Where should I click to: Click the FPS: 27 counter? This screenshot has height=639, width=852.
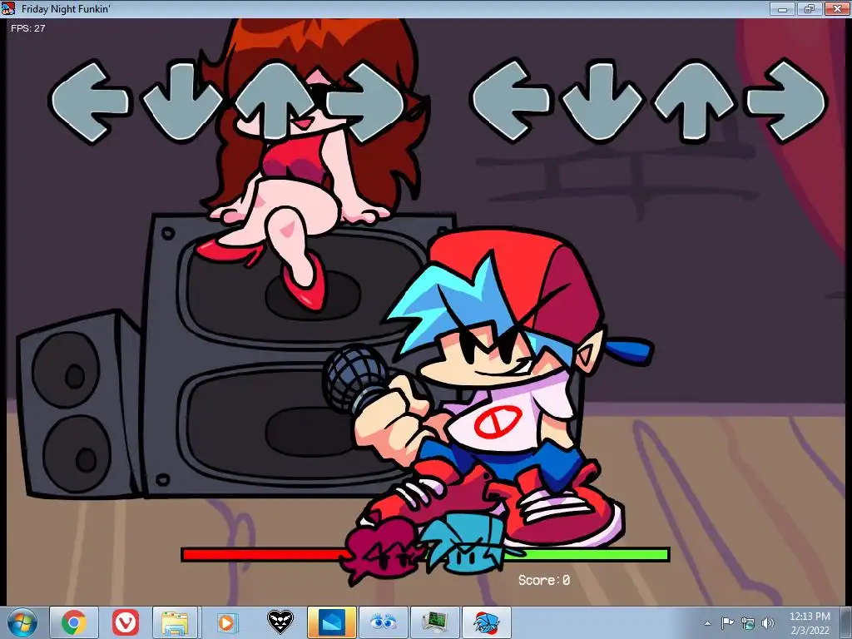(x=27, y=28)
